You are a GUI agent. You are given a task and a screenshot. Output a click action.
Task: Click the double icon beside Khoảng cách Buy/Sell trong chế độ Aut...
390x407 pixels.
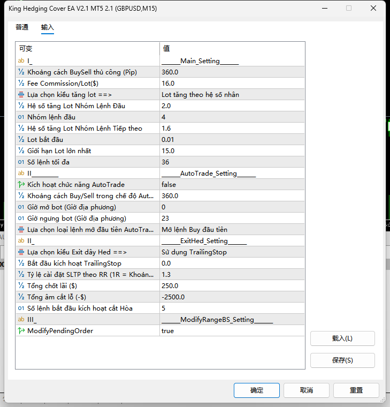point(21,195)
